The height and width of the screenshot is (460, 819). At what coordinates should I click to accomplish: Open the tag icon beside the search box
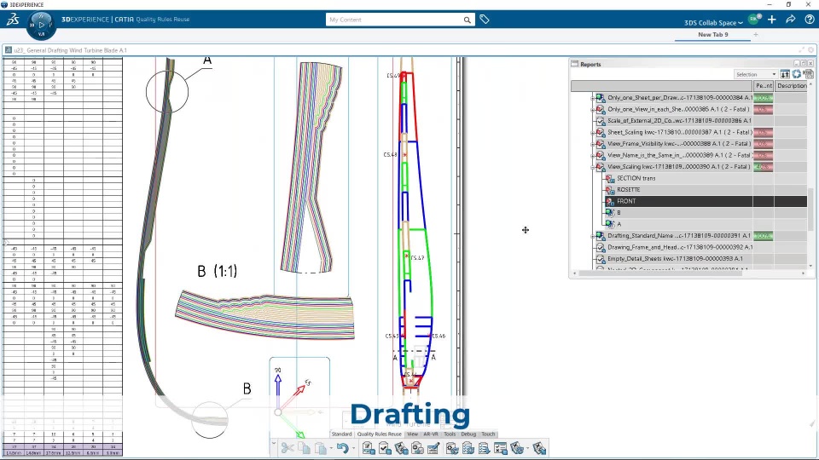coord(485,20)
